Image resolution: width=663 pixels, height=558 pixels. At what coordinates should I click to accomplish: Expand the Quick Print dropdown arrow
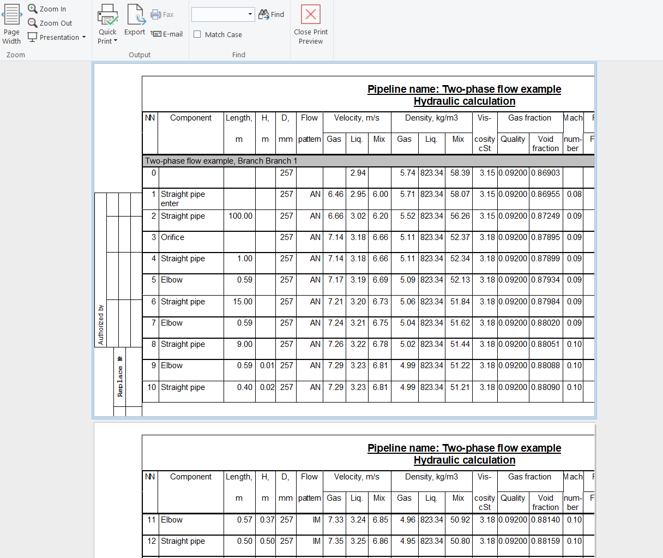tap(116, 41)
